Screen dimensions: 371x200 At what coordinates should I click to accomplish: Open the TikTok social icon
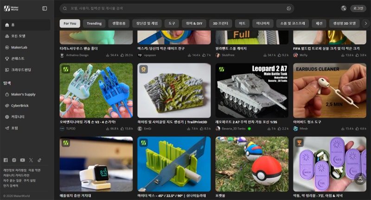tap(39, 160)
